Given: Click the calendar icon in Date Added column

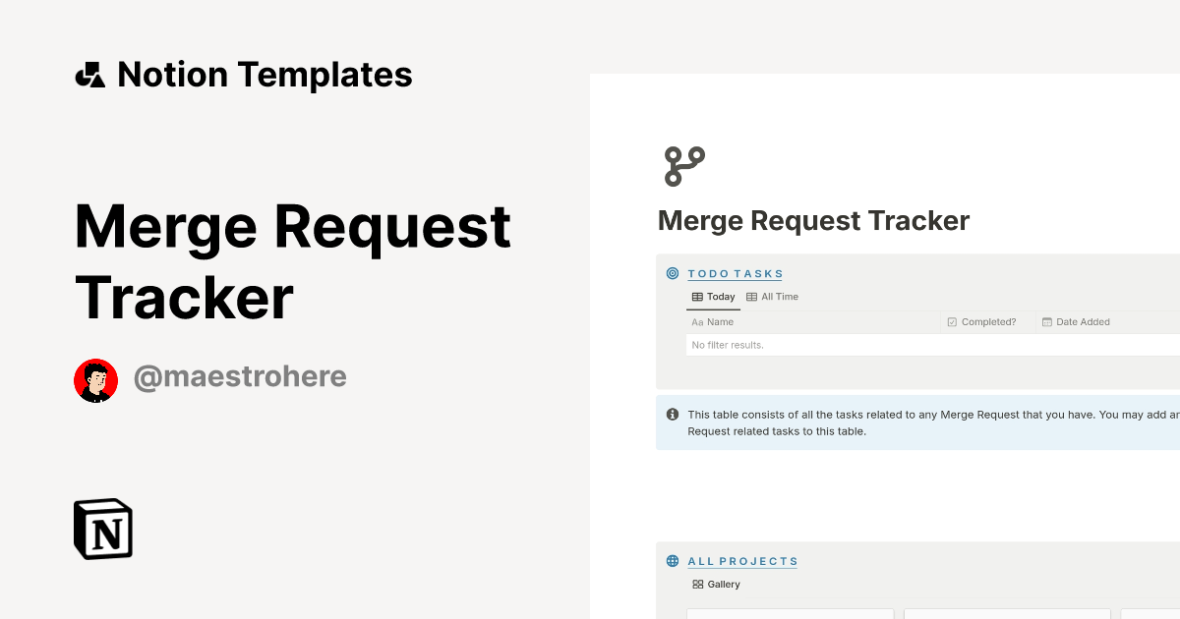Looking at the screenshot, I should click(x=1046, y=321).
